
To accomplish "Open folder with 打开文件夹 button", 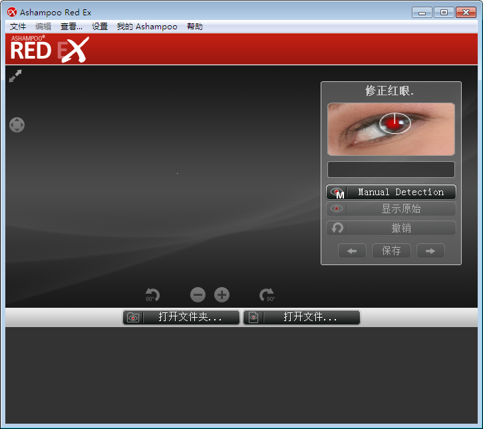I will [x=181, y=317].
